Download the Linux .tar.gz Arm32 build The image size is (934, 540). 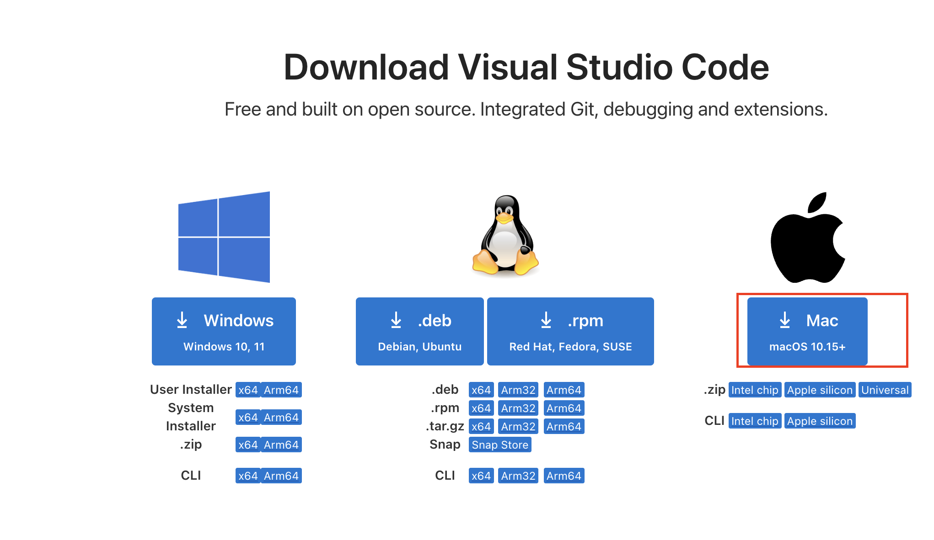point(518,427)
